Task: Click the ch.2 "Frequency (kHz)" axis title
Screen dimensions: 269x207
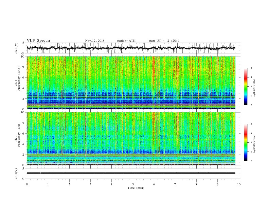Action: click(19, 135)
